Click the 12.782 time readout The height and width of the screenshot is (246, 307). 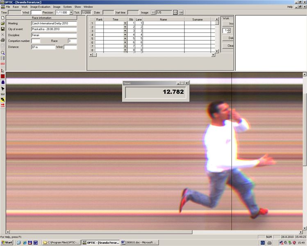[156, 92]
